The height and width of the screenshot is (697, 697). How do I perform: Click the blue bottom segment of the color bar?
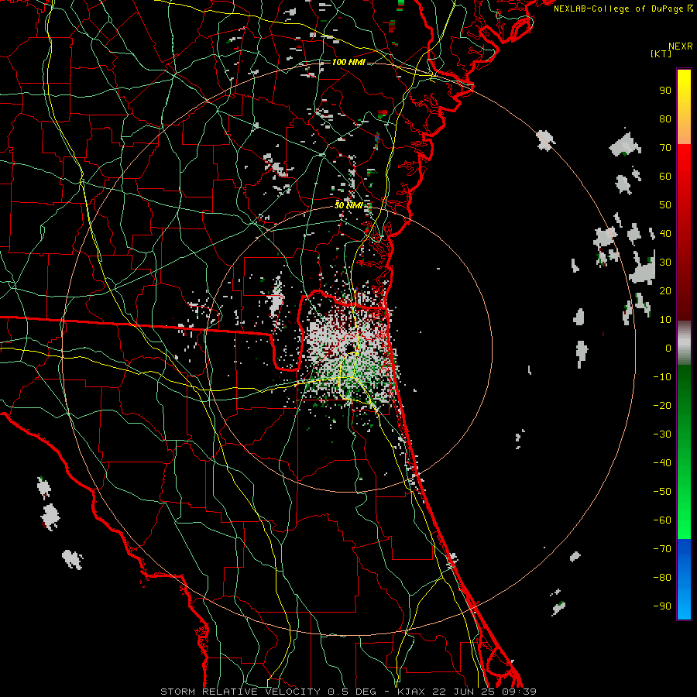pyautogui.click(x=684, y=579)
